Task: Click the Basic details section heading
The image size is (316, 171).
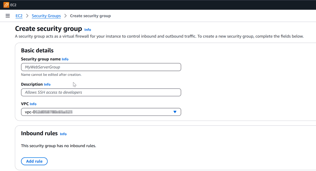Action: pos(37,50)
